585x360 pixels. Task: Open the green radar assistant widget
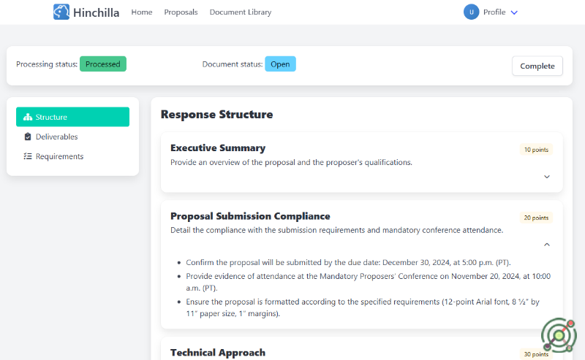[559, 335]
